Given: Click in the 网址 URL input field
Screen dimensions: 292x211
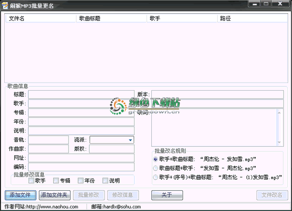Looking at the screenshot, I should tap(81, 158).
